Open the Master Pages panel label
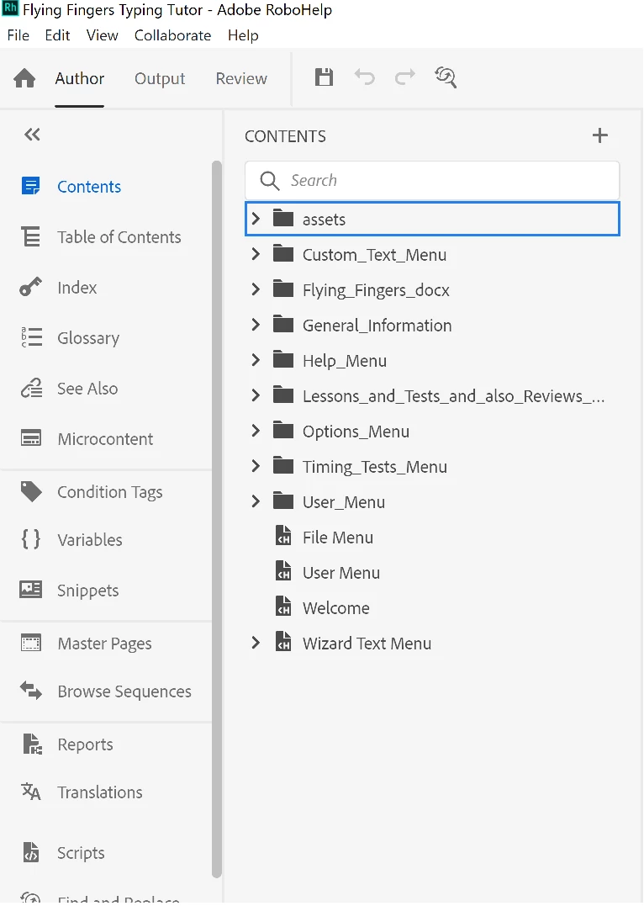 [x=104, y=644]
